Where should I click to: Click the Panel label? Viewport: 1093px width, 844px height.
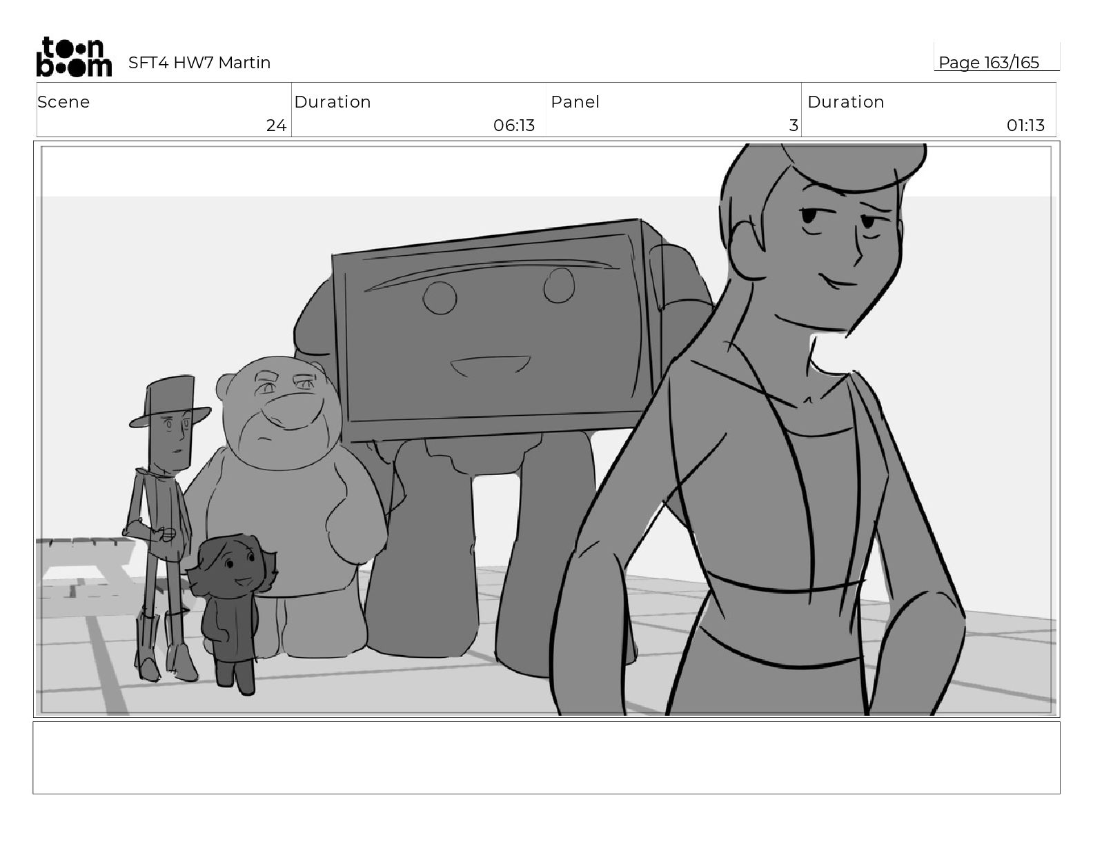click(x=575, y=102)
